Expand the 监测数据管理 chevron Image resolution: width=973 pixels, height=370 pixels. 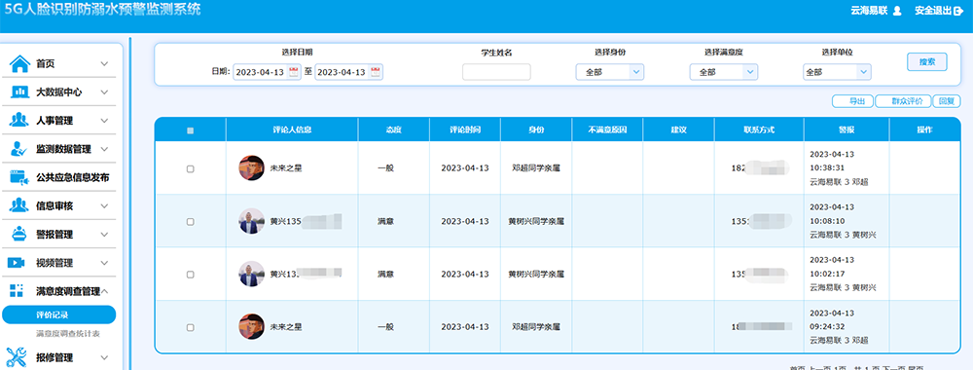tap(104, 150)
